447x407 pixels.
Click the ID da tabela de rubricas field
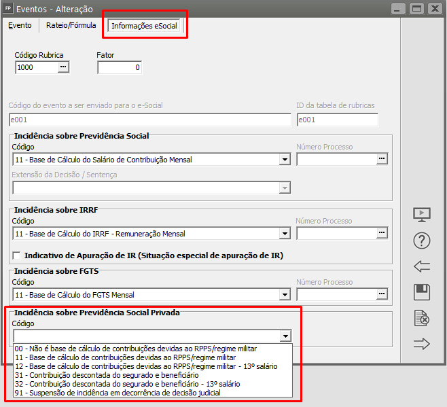coord(338,120)
